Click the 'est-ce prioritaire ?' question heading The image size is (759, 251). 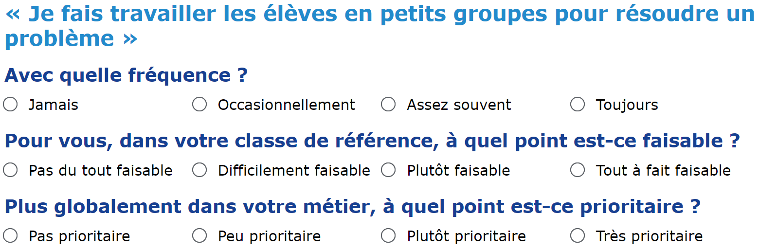[x=353, y=207]
